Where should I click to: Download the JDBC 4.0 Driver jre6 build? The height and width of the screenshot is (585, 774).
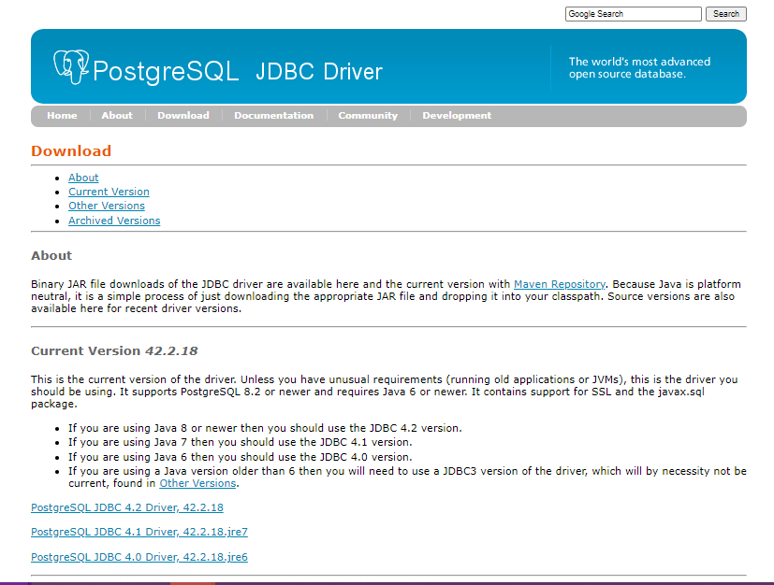pyautogui.click(x=139, y=556)
